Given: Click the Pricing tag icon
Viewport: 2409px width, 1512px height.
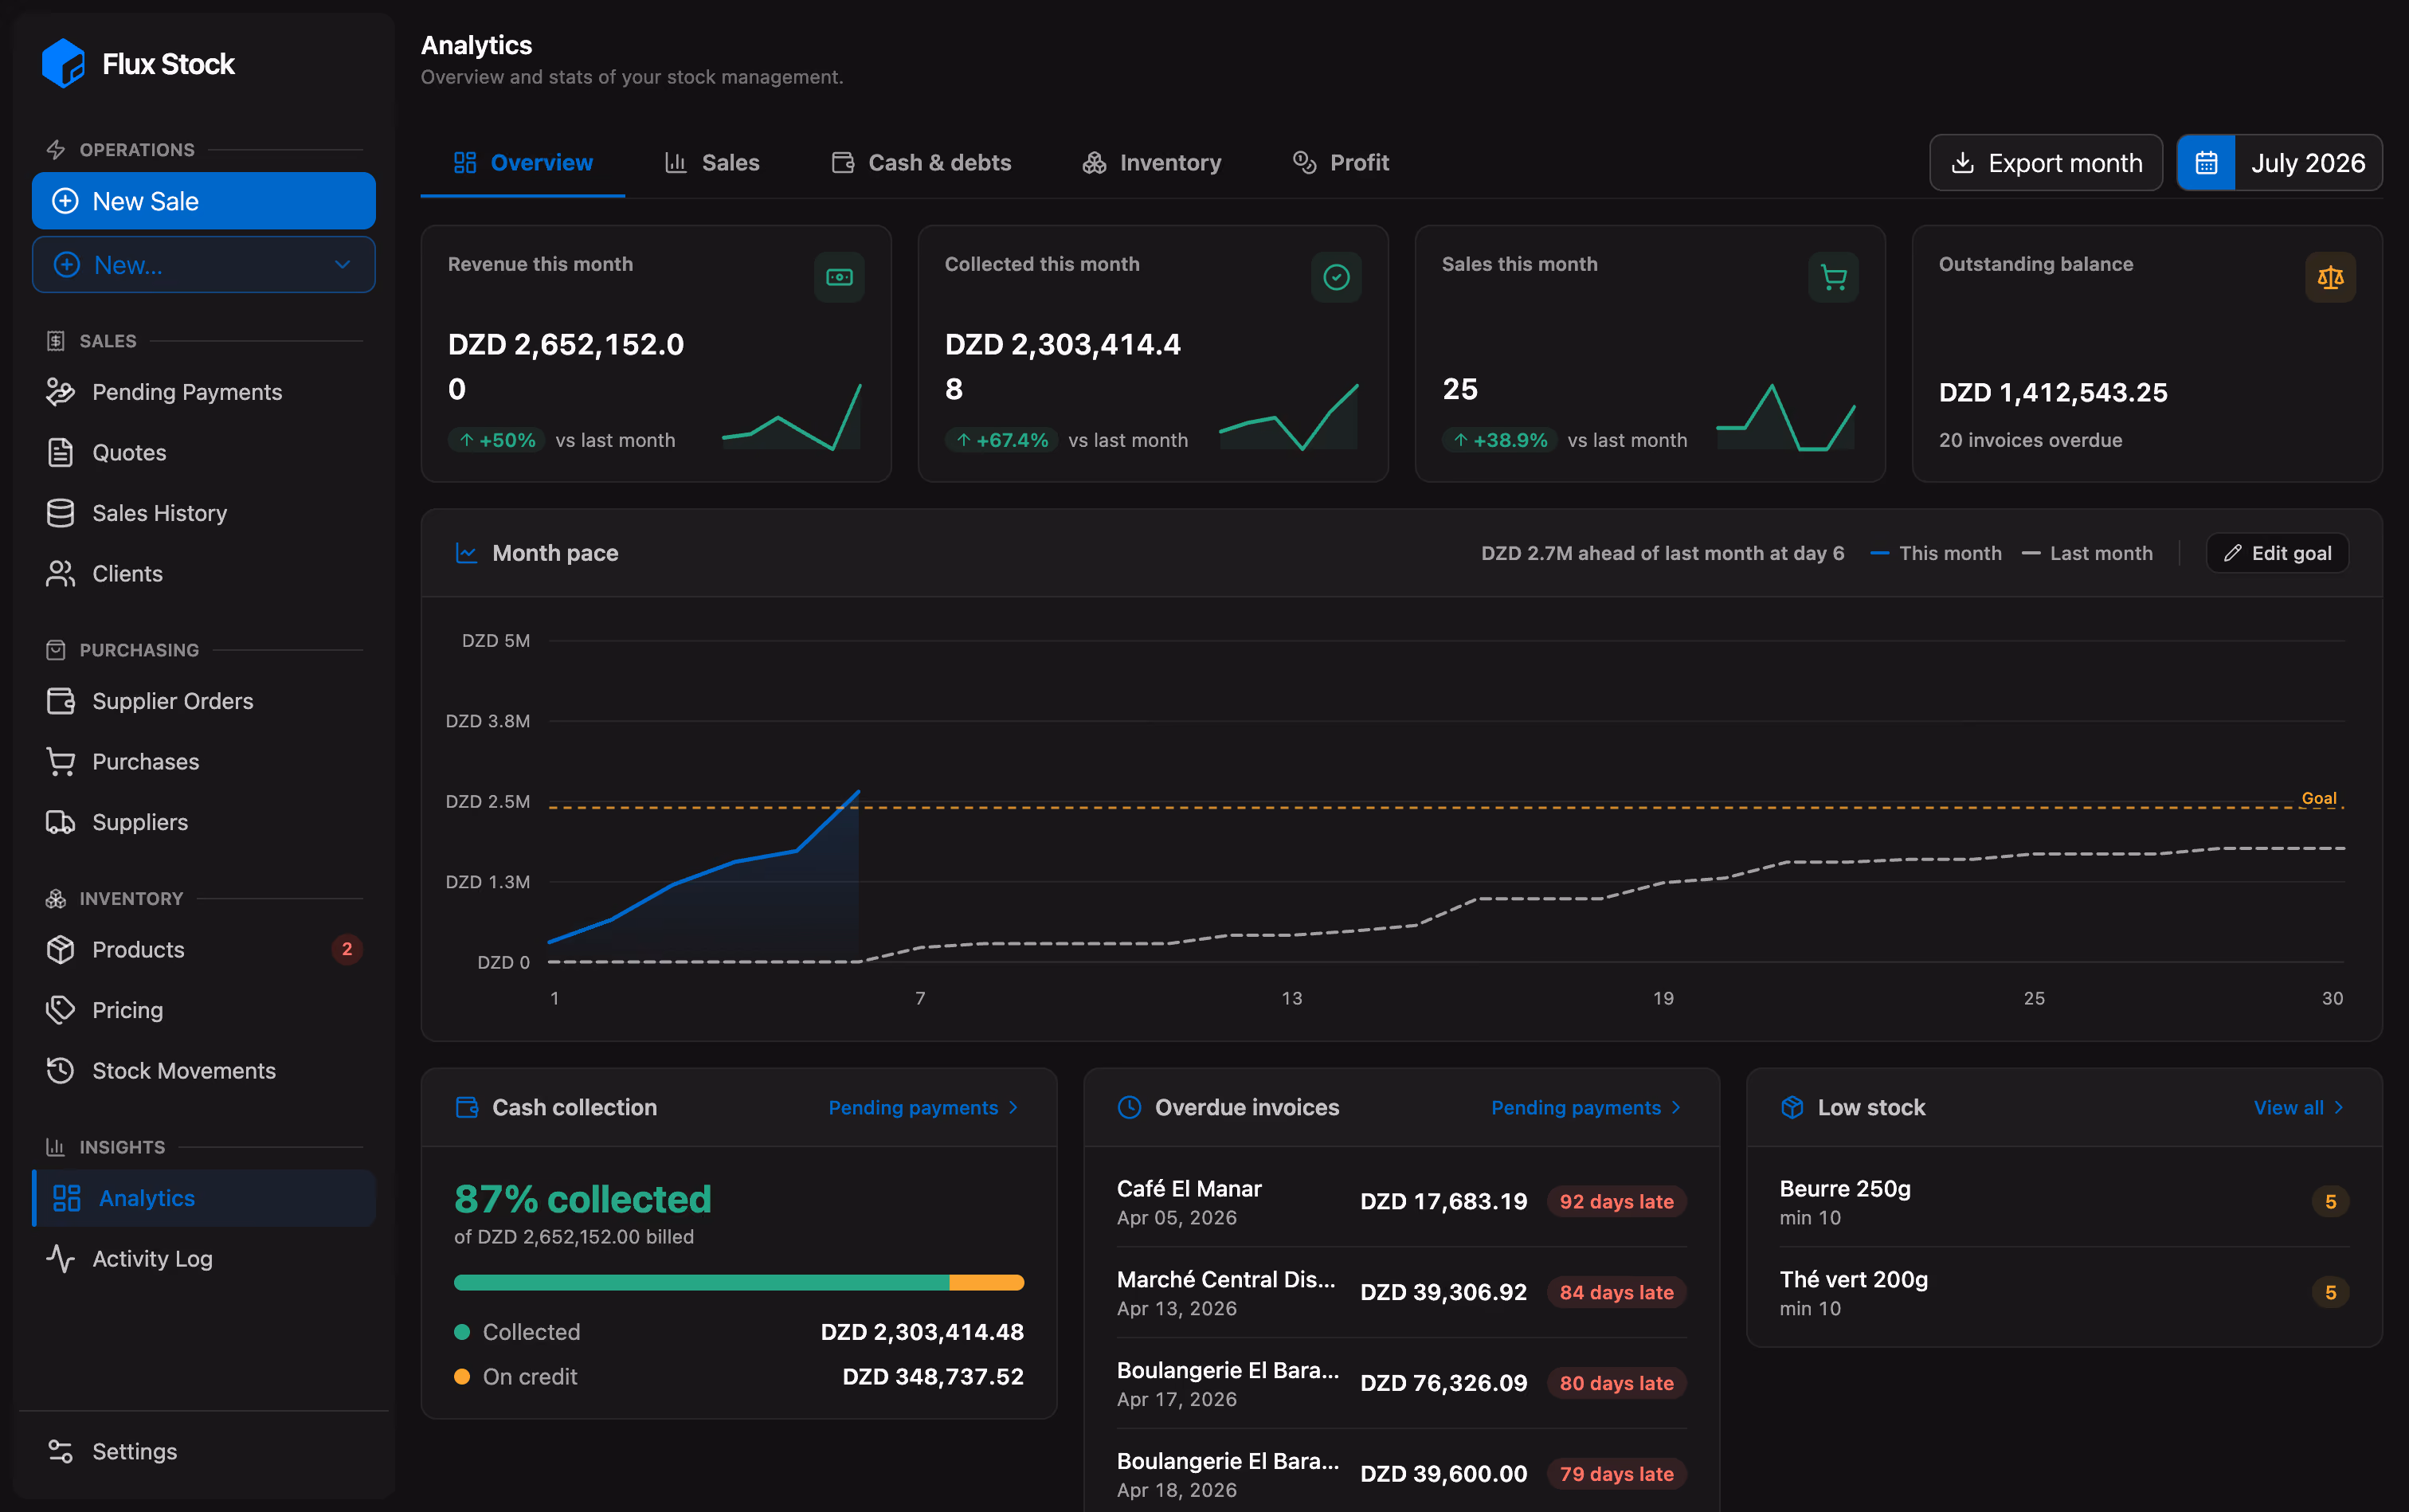Looking at the screenshot, I should 61,1010.
